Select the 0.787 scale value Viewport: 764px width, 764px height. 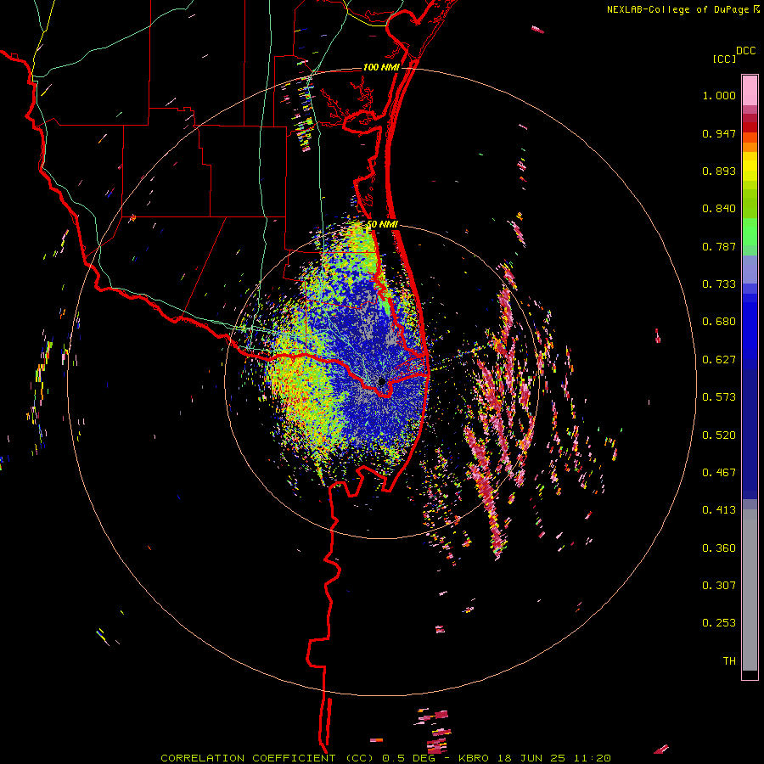point(719,246)
